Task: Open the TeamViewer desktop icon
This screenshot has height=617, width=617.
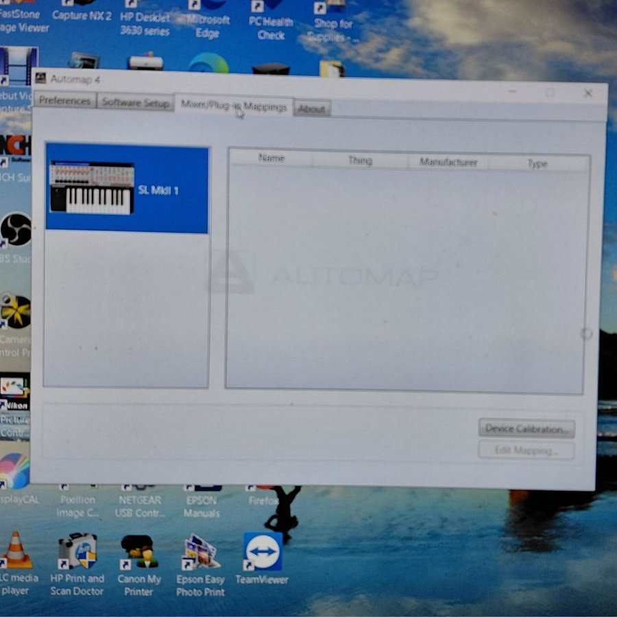Action: [263, 552]
